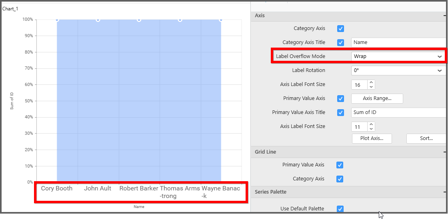The image size is (448, 224).
Task: Uncheck Category Axis checkbox under Axis section
Action: coord(341,28)
